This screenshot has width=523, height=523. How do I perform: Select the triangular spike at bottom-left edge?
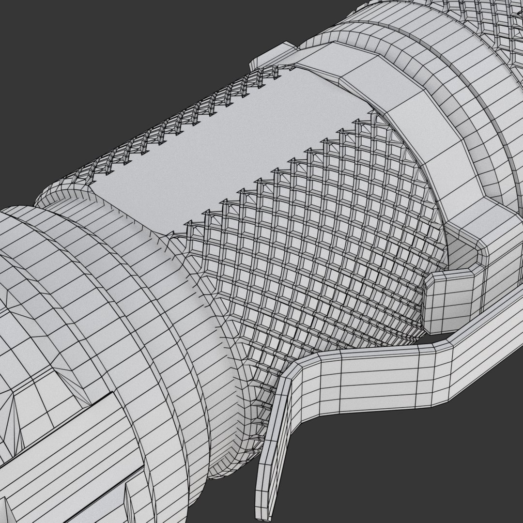point(6,510)
